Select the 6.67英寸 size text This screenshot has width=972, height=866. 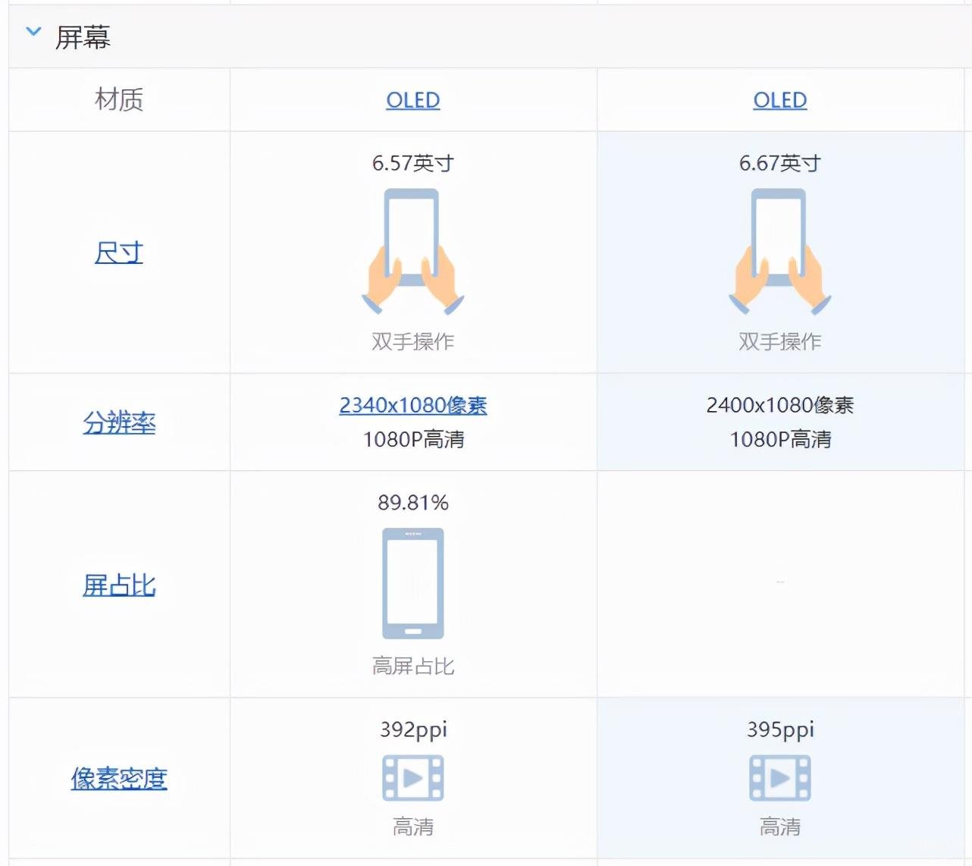coord(780,163)
